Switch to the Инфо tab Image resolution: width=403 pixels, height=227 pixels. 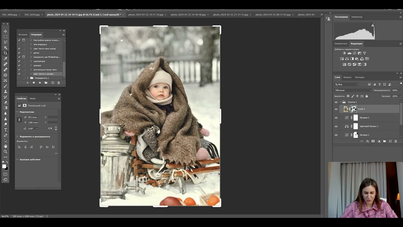point(33,98)
